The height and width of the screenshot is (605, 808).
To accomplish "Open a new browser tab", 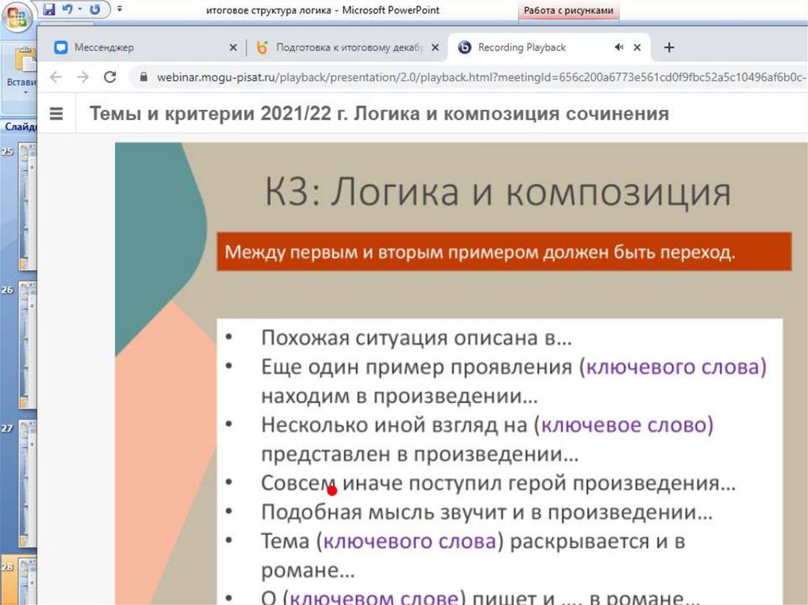I will click(669, 47).
